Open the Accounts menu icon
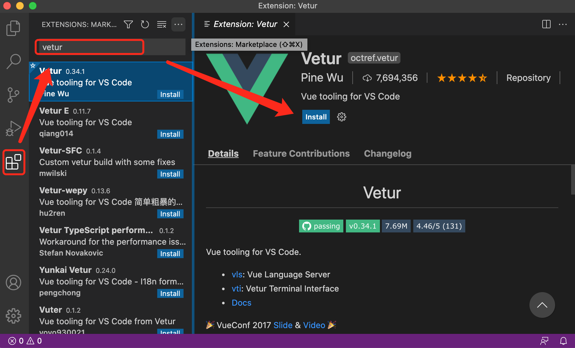The image size is (575, 348). pos(13,283)
